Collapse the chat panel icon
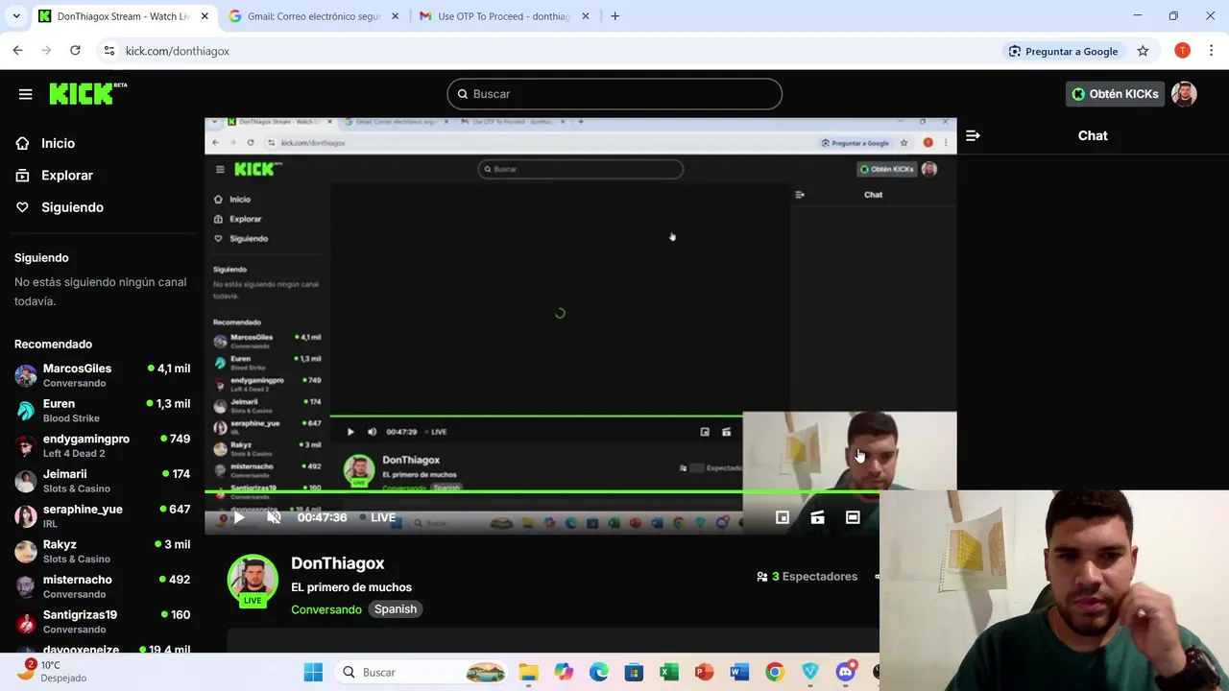Screen dimensions: 1229x691 tap(973, 136)
